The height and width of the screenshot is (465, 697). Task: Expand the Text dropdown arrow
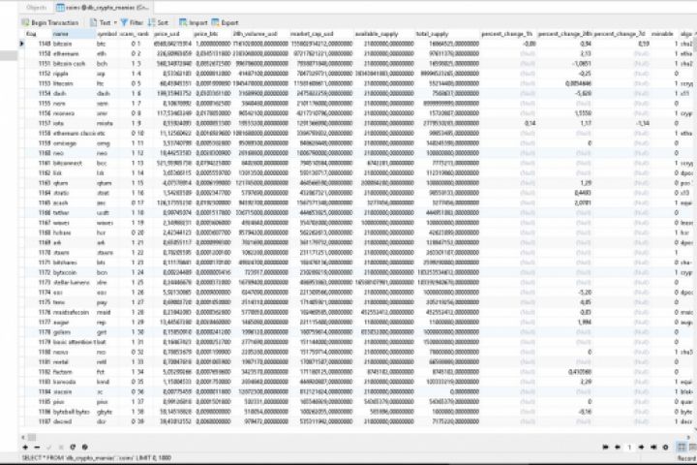coord(115,22)
